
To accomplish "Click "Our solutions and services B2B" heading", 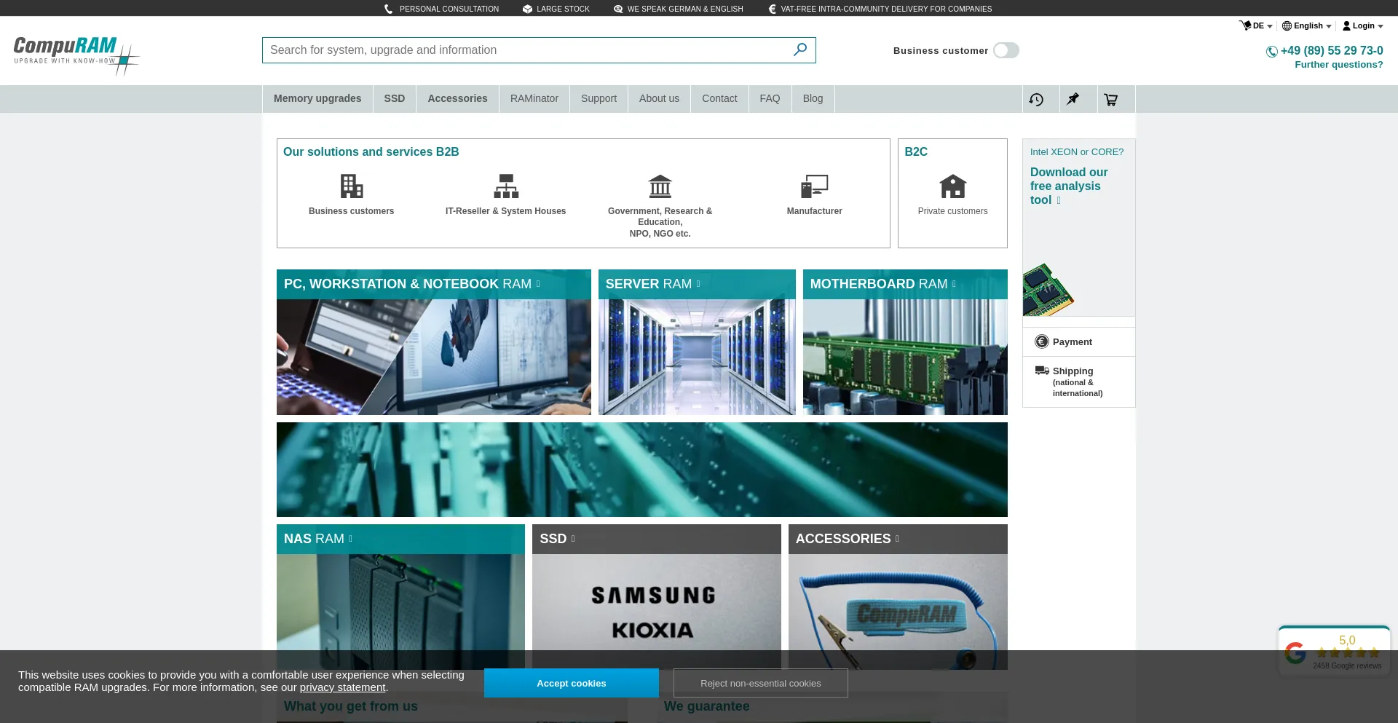I will click(x=371, y=151).
